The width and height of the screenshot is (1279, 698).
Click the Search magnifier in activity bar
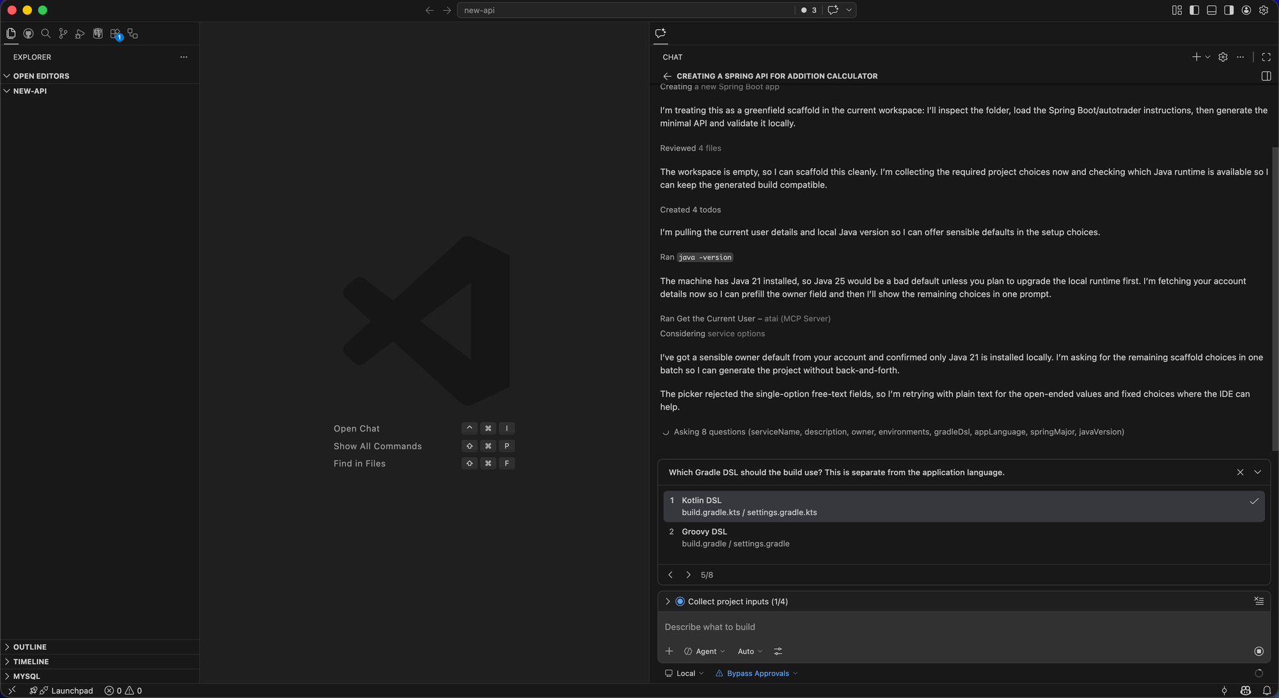pos(45,34)
